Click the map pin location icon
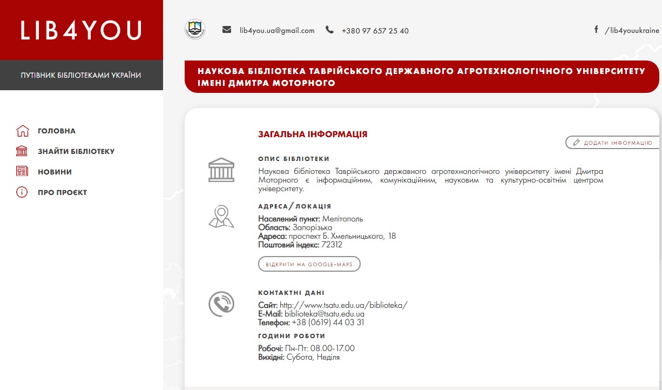The image size is (662, 390). [221, 217]
